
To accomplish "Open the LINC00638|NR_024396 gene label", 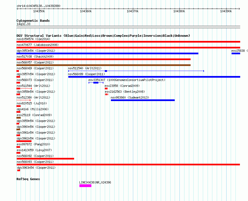I will tap(95, 182).
